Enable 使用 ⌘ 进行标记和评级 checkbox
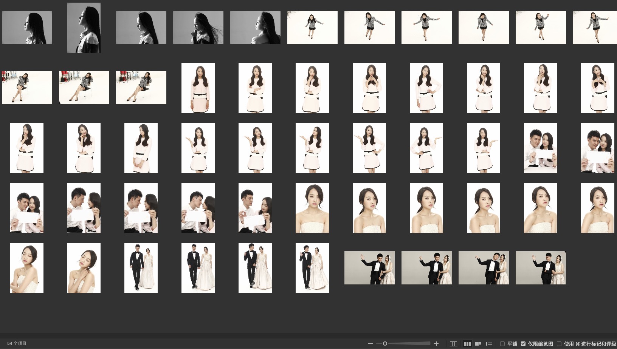 pos(559,344)
